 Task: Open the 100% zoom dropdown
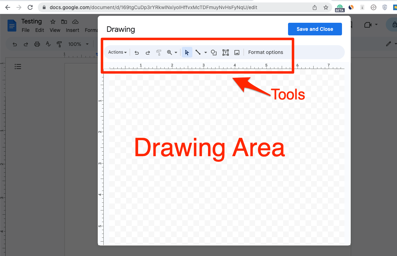click(x=78, y=44)
